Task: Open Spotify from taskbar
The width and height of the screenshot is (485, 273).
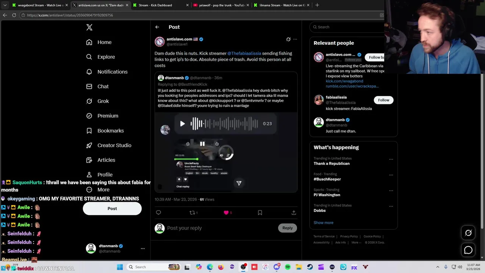Action: pos(288,267)
